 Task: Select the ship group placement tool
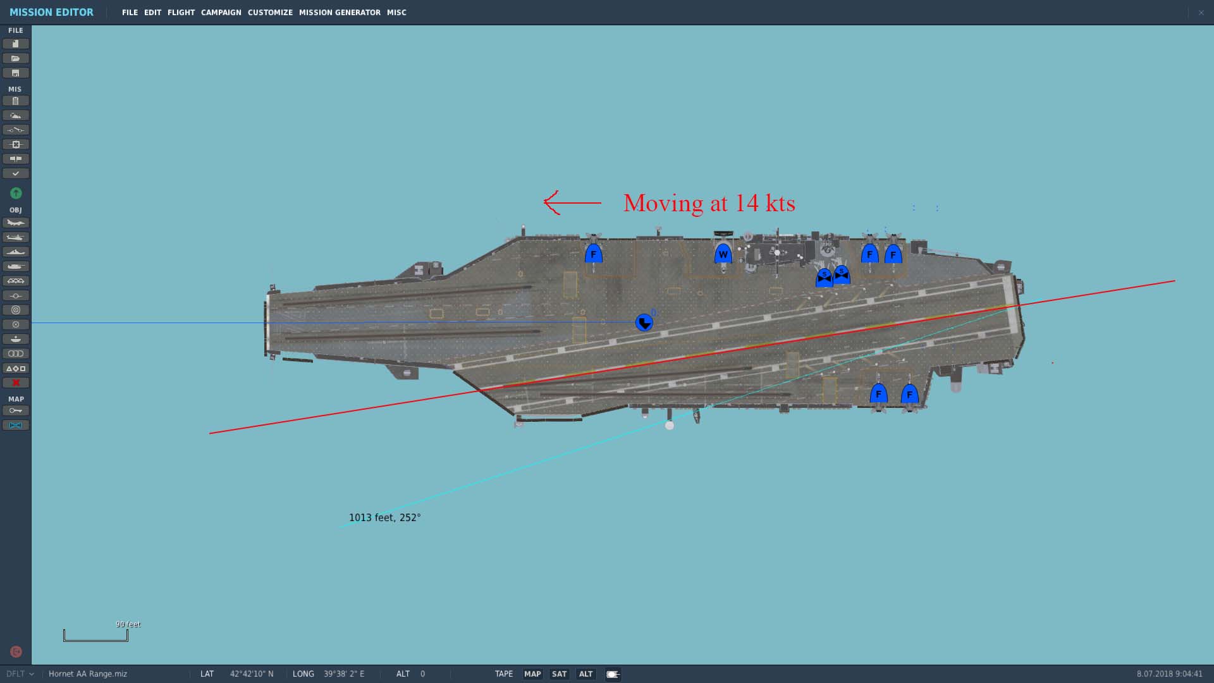(x=16, y=252)
